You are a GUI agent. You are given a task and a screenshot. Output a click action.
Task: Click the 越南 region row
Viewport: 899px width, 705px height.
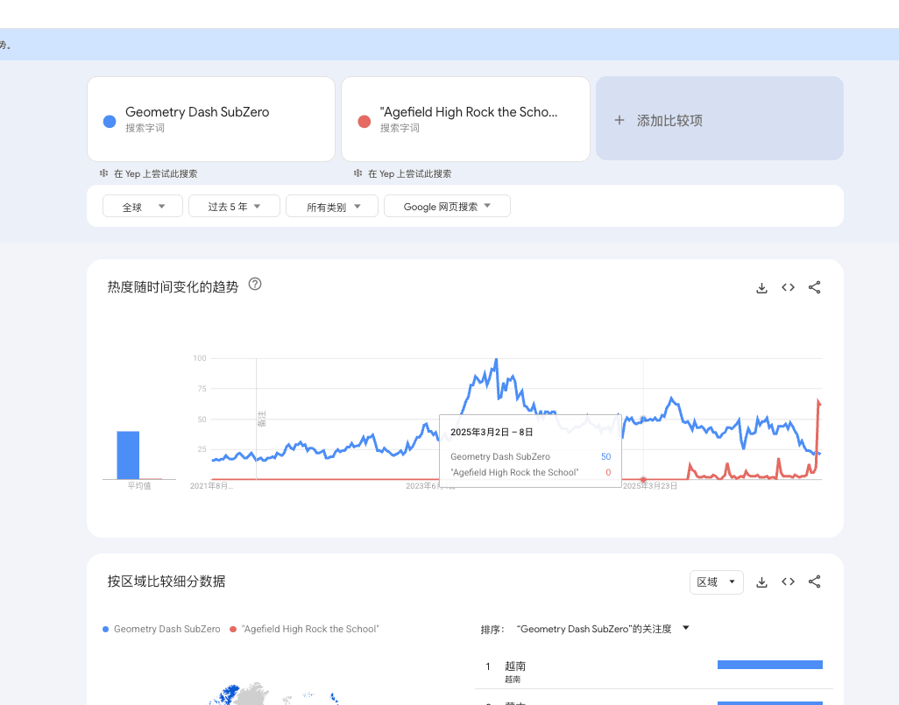tap(654, 671)
